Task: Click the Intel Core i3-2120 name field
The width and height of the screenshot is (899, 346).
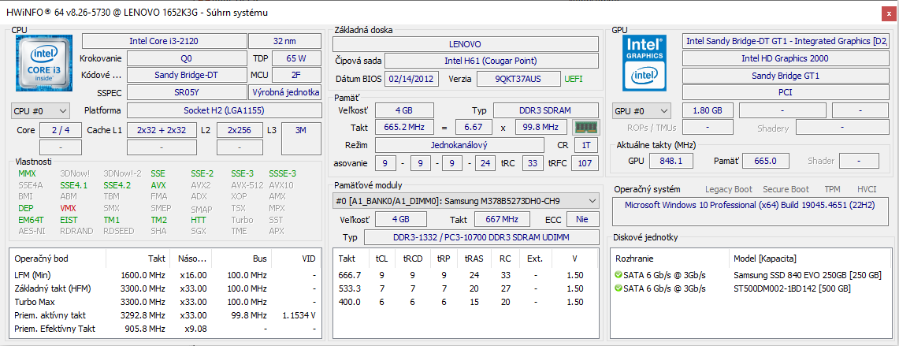Action: coord(163,41)
